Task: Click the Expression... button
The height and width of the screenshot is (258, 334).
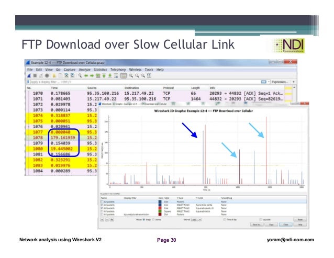Action: click(x=280, y=82)
